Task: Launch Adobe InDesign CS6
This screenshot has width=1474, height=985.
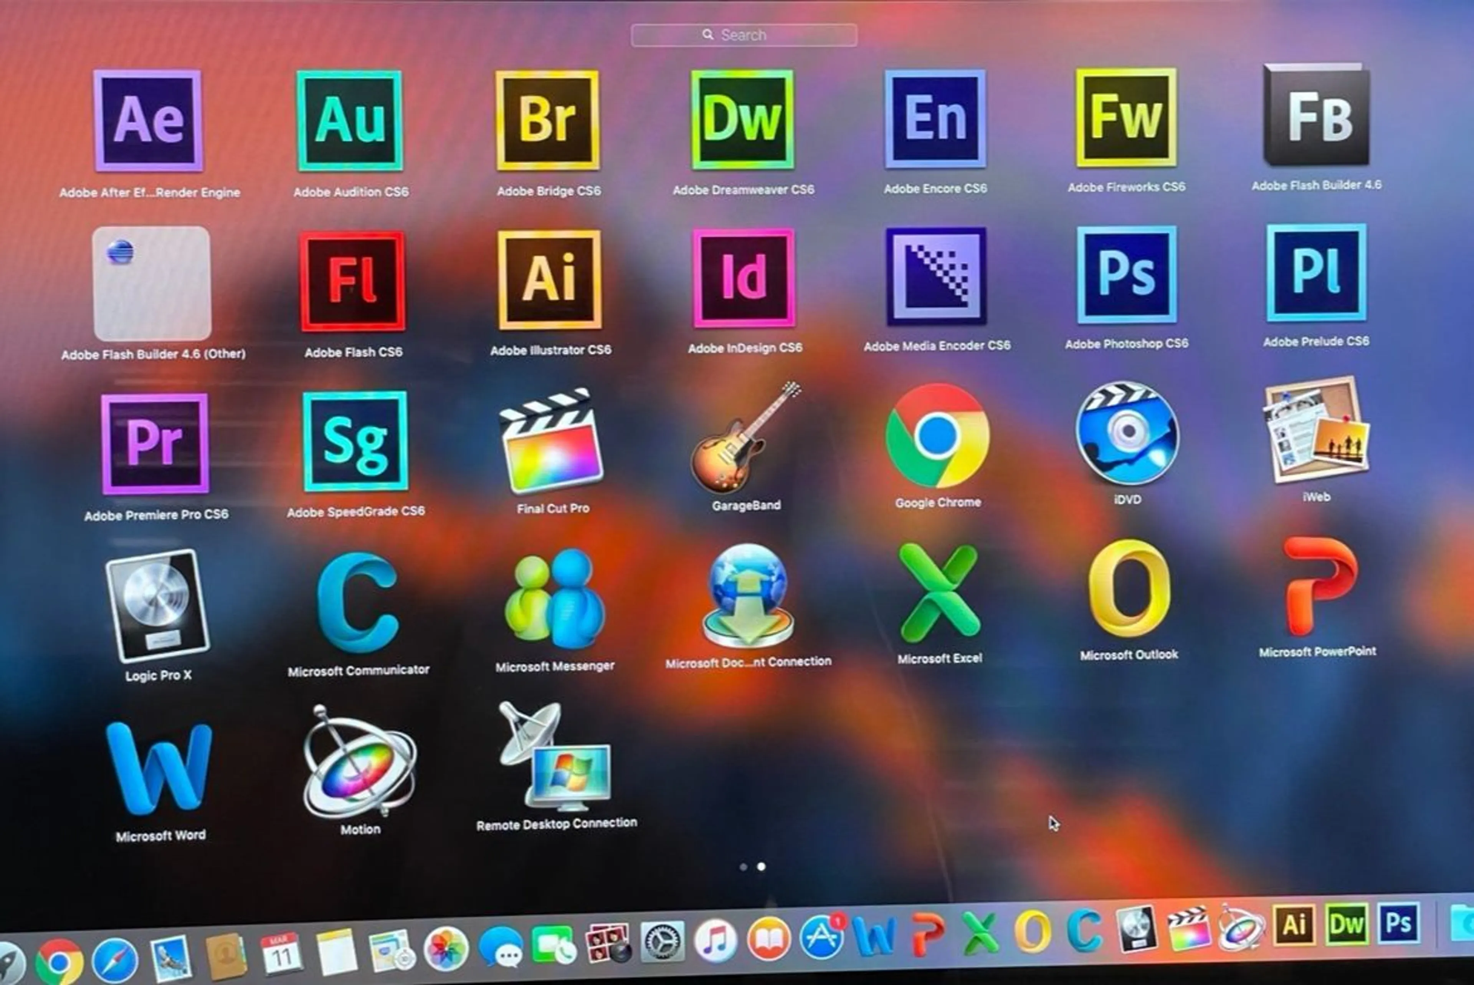Action: (744, 278)
